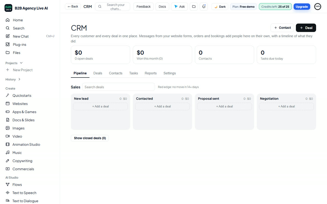
Task: Open the Tasks tab
Action: click(x=134, y=73)
